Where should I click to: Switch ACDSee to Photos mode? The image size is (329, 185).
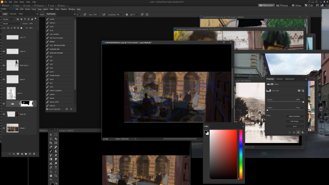coord(282,5)
